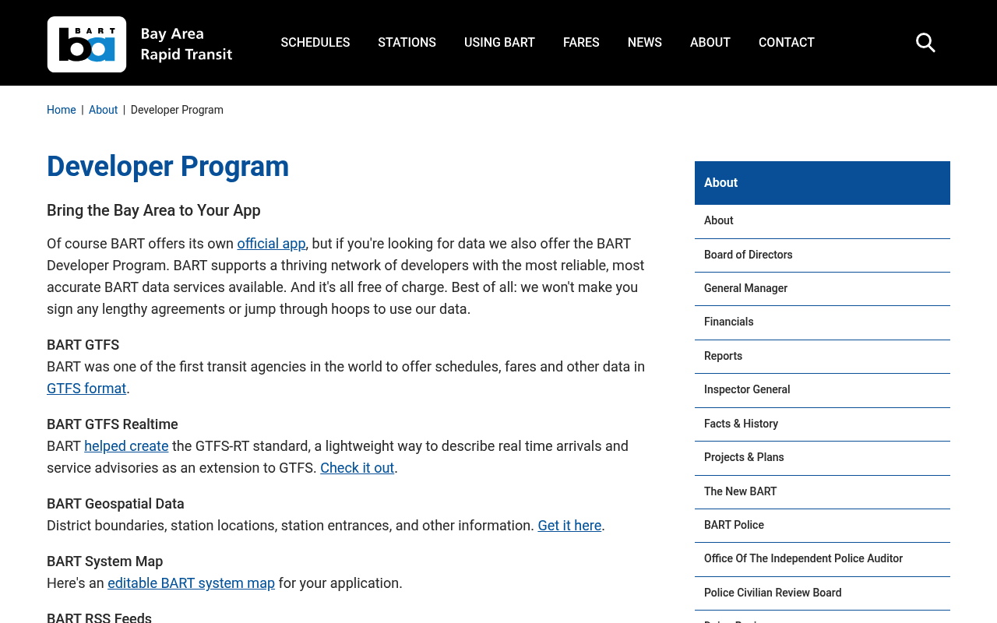The height and width of the screenshot is (623, 997).
Task: Open the editable BART system map link
Action: click(x=191, y=583)
